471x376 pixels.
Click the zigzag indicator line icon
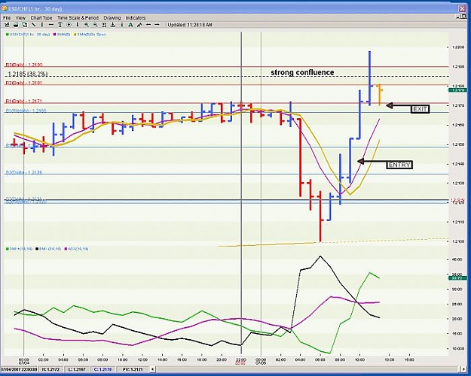[x=139, y=25]
